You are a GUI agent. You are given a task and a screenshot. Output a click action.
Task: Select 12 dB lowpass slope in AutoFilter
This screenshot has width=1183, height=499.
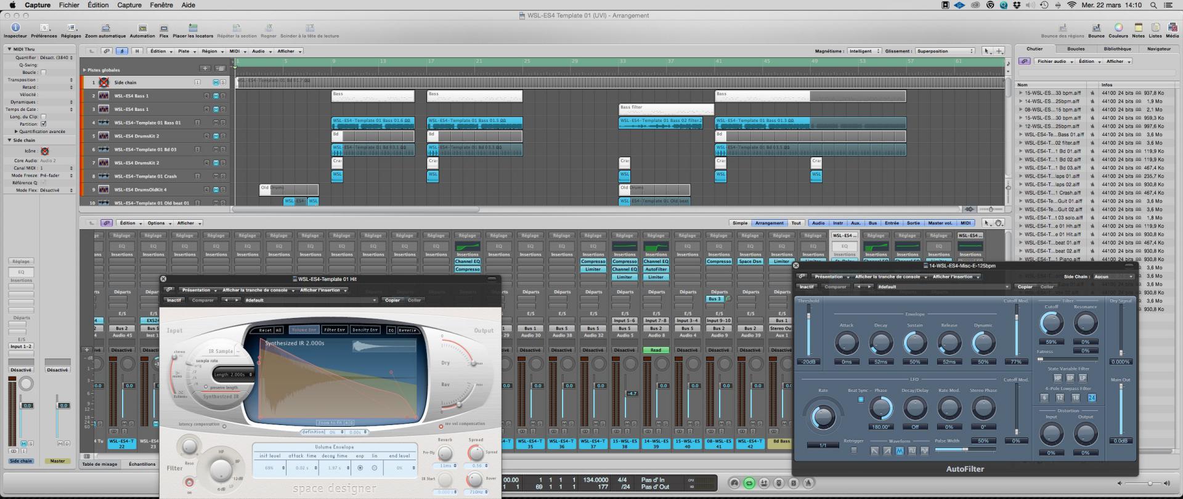[x=1060, y=398]
